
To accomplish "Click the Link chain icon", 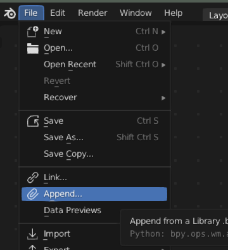I will pyautogui.click(x=33, y=178).
